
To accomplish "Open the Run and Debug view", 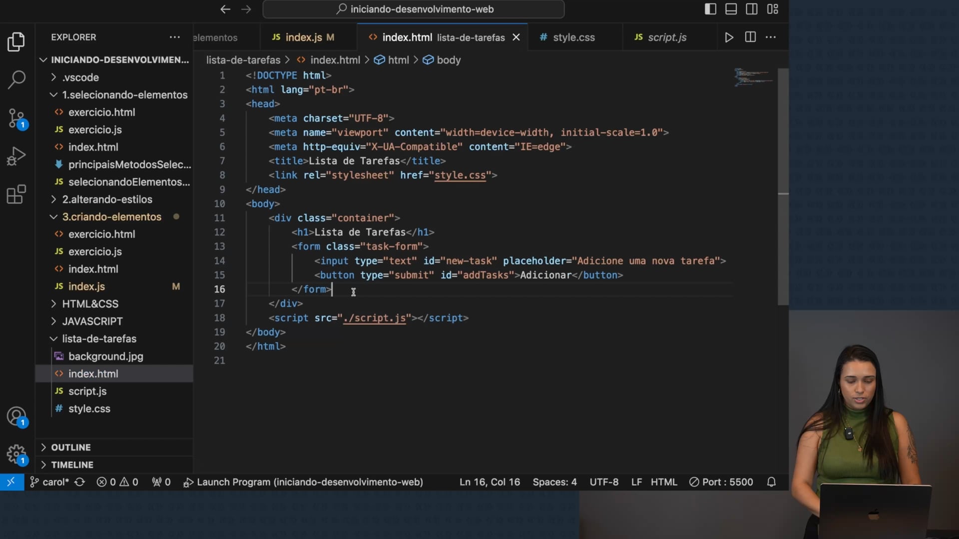I will 16,156.
